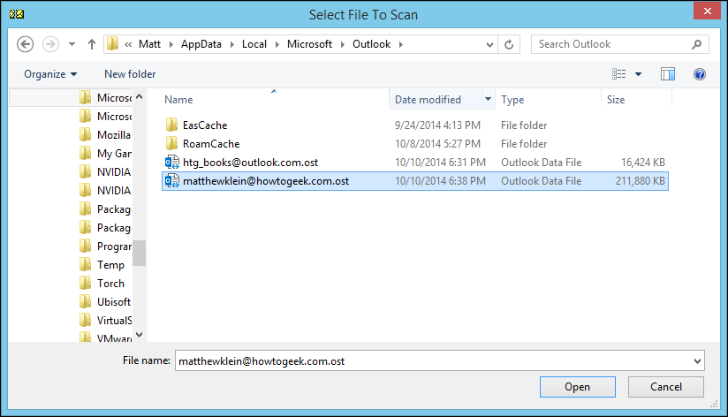The height and width of the screenshot is (417, 728).
Task: Click the navigation pane scroll down arrow
Action: 139,335
